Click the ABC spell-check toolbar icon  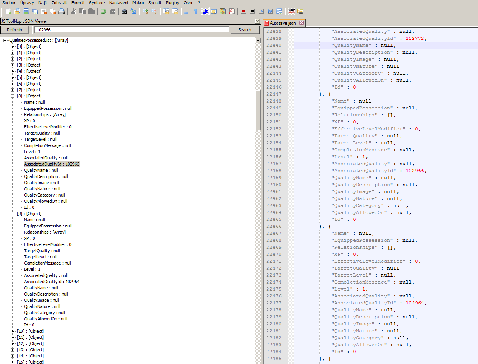pyautogui.click(x=292, y=11)
